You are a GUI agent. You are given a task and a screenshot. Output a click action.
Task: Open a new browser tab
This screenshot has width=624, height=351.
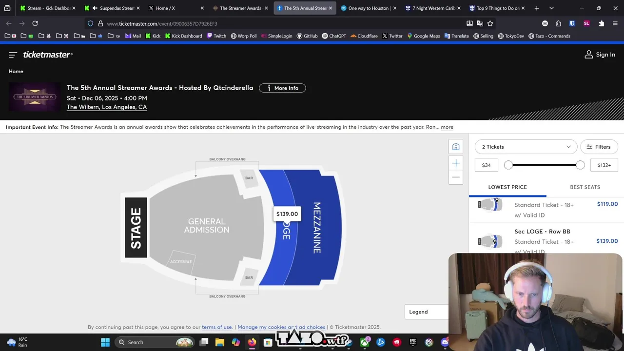537,8
